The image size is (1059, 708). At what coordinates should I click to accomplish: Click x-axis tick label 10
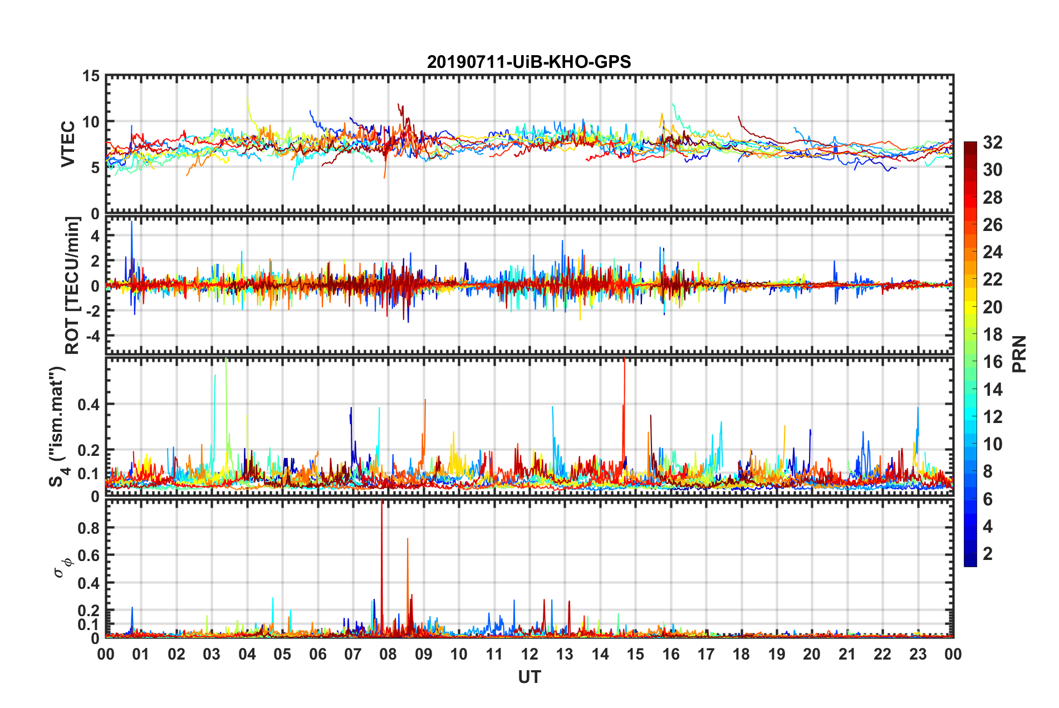pos(459,654)
